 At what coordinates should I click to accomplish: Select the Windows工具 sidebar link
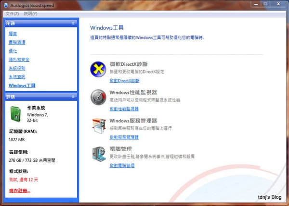pyautogui.click(x=22, y=85)
